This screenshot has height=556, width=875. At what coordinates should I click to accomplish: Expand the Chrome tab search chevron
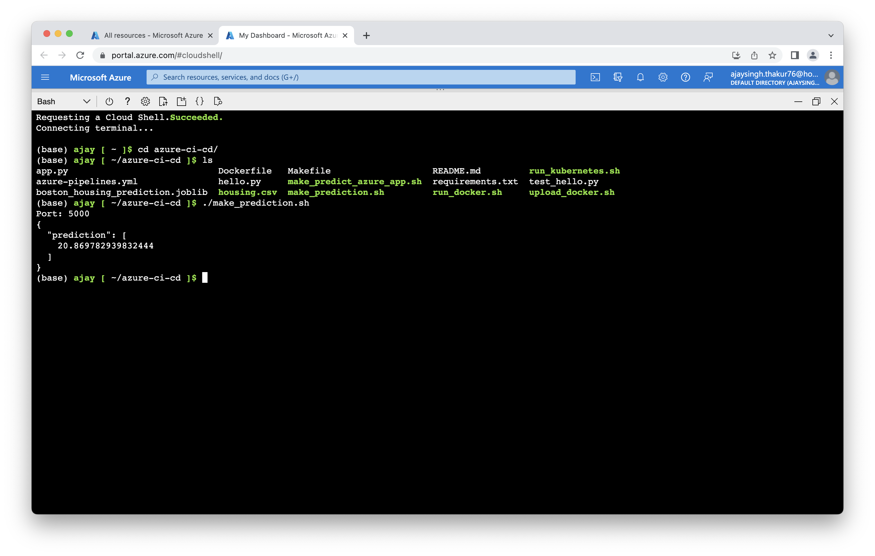pos(831,35)
